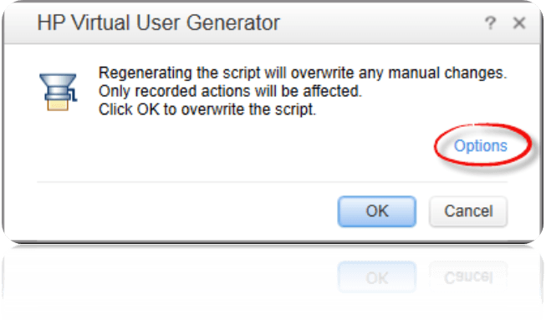
Task: Click blank area below the funnel icon
Action: click(59, 146)
